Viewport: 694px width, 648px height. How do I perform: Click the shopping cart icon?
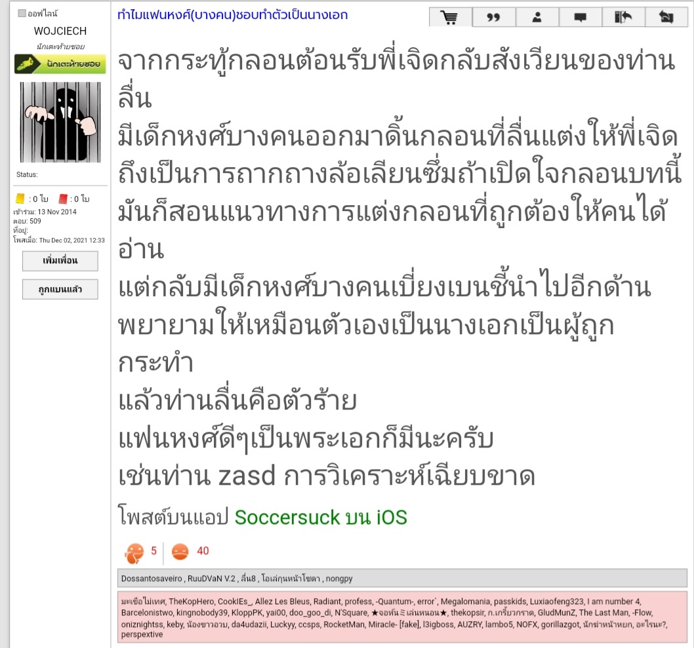tap(450, 18)
